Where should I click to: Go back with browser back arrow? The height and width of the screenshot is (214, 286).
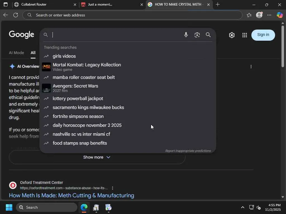[x=6, y=15]
